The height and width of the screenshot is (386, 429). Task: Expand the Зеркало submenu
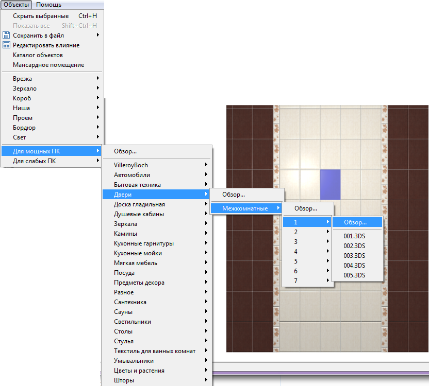click(x=52, y=88)
